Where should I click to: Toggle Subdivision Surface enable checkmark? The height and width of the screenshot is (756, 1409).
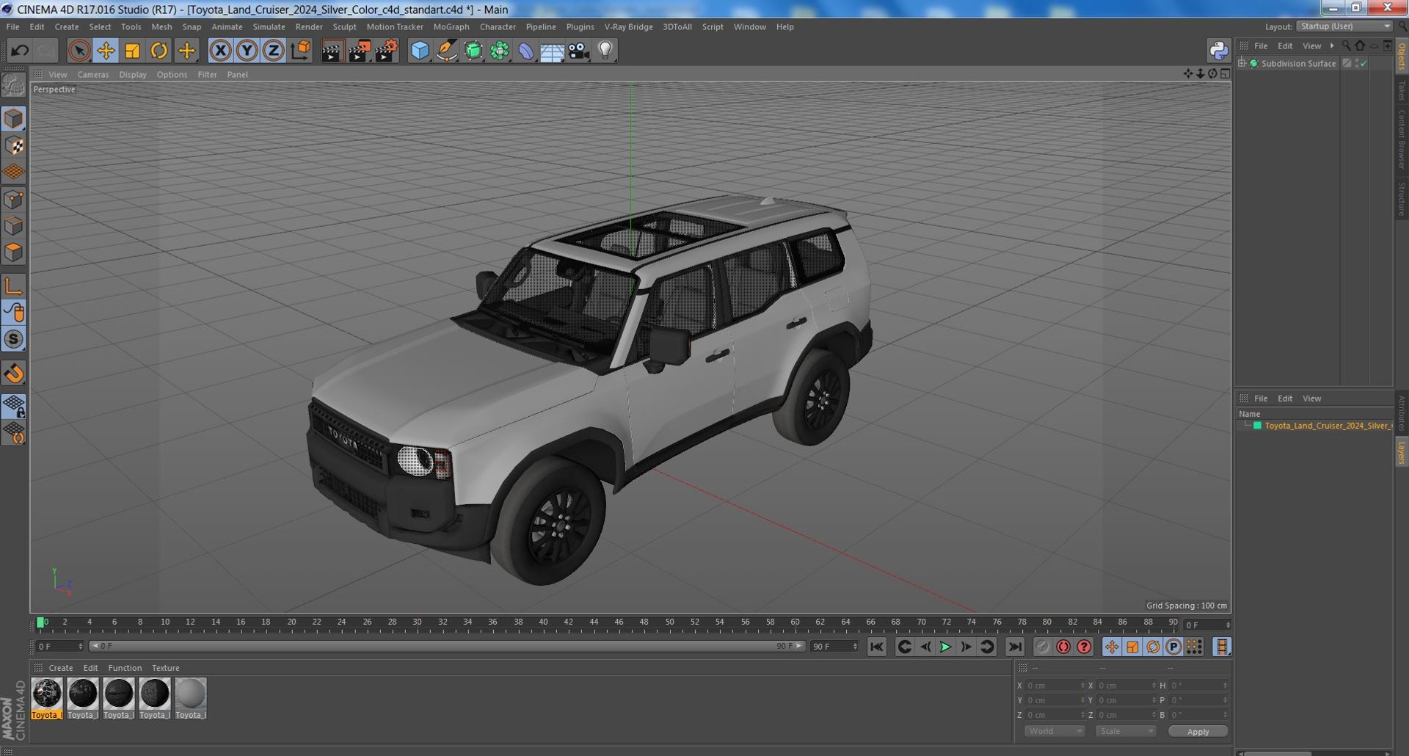coord(1364,64)
